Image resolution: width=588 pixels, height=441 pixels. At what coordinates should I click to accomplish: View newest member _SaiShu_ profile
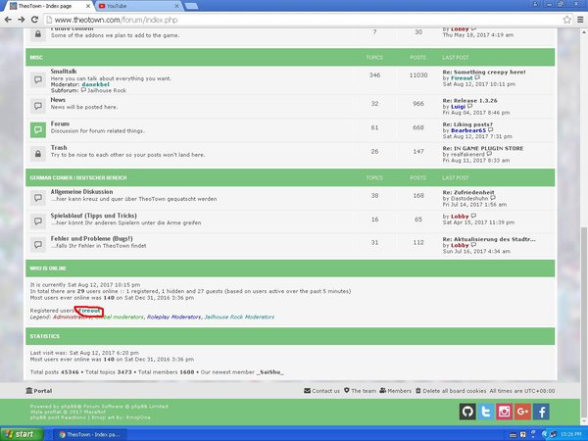click(x=270, y=372)
